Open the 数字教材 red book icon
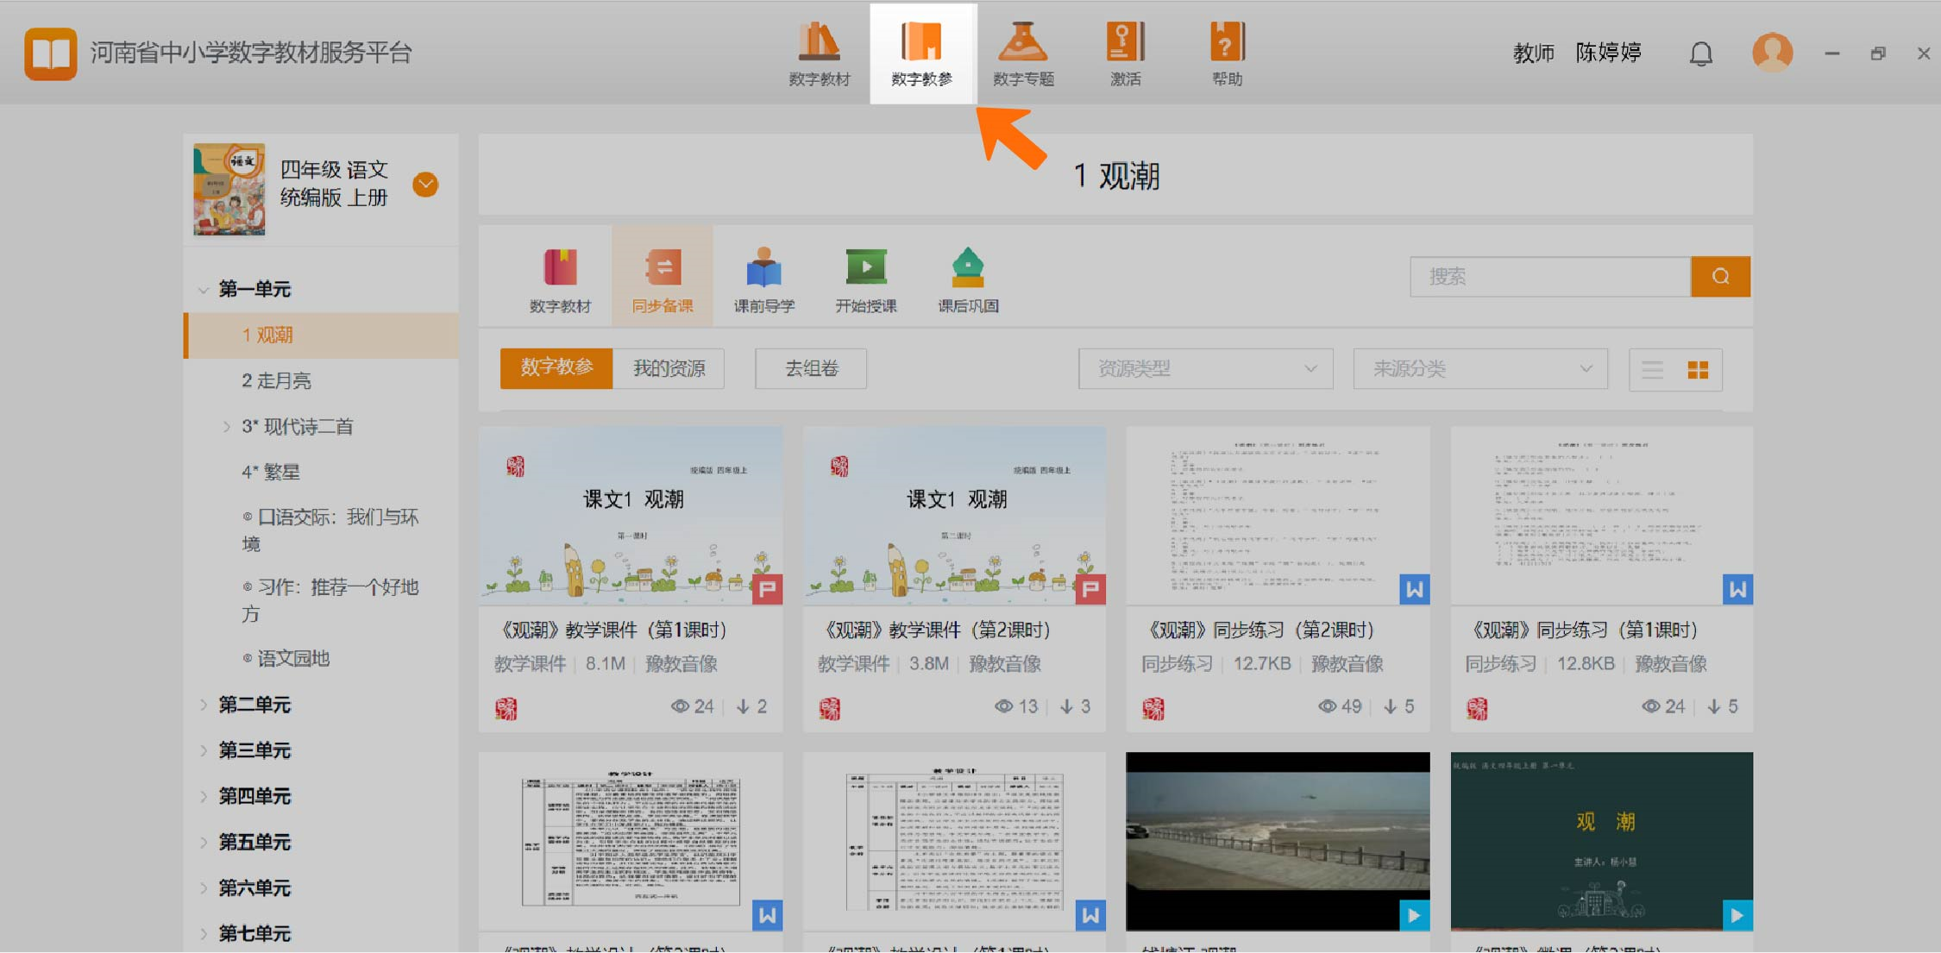This screenshot has height=953, width=1941. pos(561,267)
